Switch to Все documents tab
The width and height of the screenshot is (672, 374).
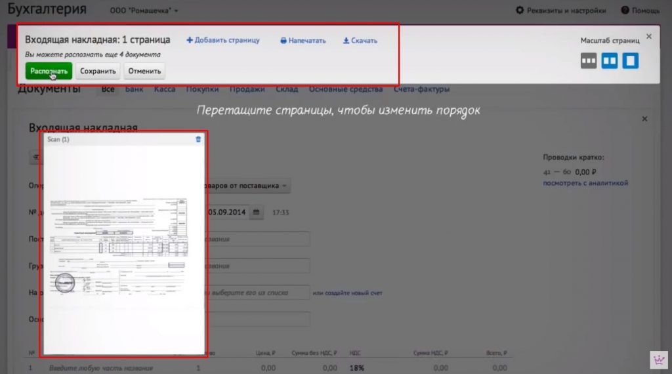pyautogui.click(x=108, y=89)
